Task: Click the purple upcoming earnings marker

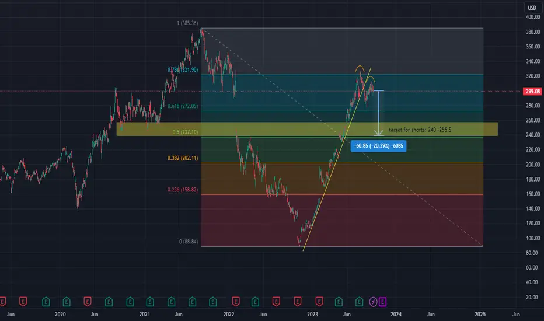Action: pos(382,302)
